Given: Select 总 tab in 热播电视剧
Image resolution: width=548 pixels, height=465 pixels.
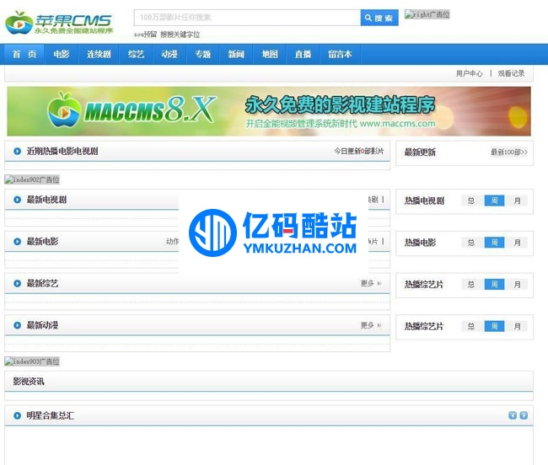Looking at the screenshot, I should click(471, 200).
